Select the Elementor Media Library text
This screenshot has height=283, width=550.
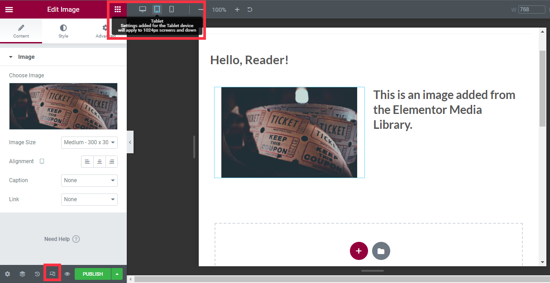pos(445,110)
